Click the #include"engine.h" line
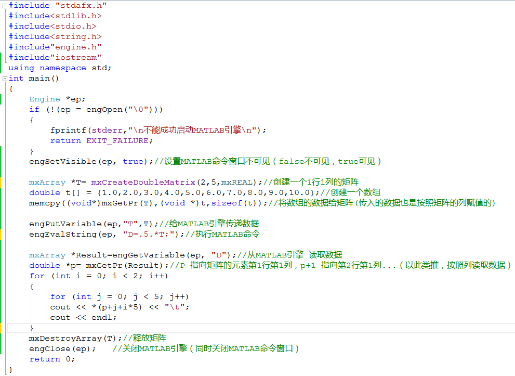This screenshot has width=515, height=376. click(55, 47)
